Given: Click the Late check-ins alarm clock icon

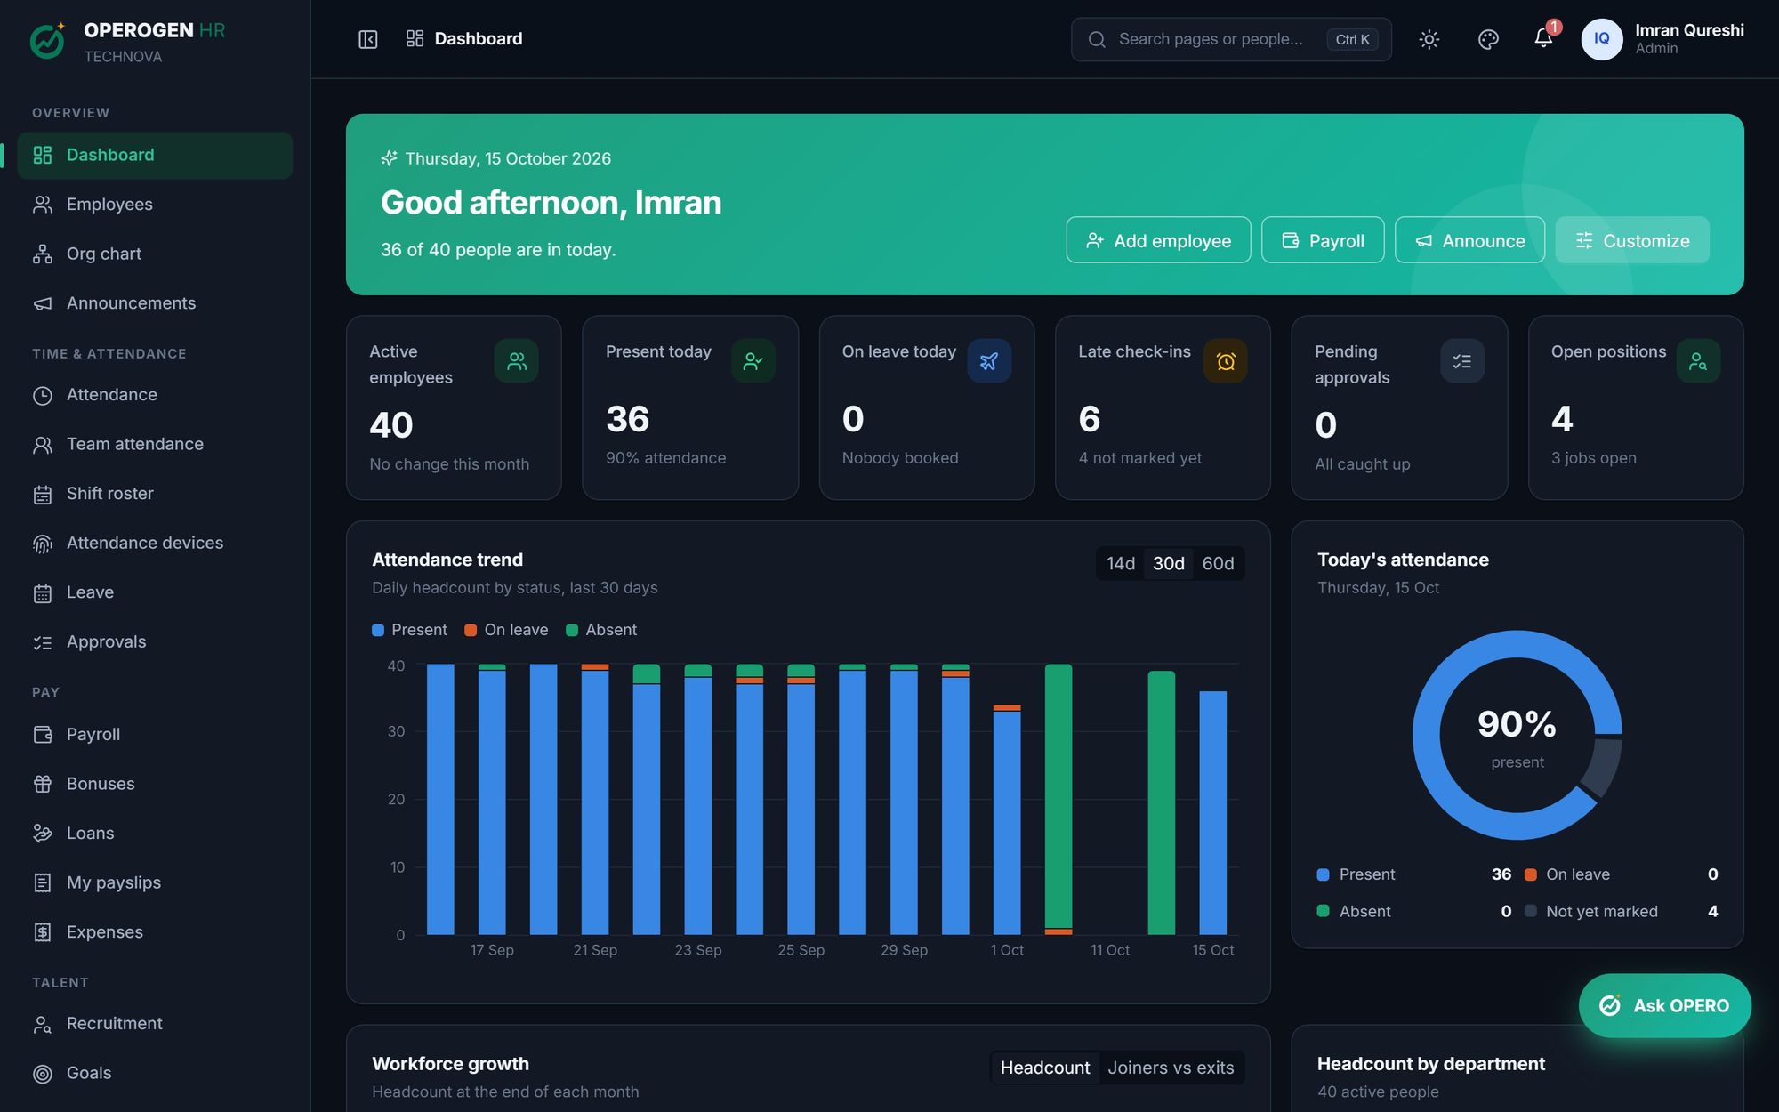Looking at the screenshot, I should [x=1226, y=361].
